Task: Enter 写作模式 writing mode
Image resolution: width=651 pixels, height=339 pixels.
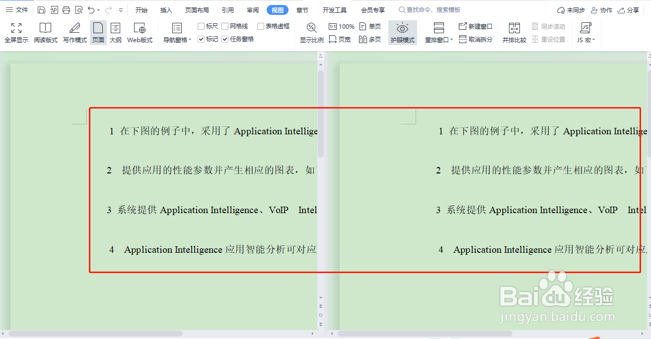Action: [74, 32]
